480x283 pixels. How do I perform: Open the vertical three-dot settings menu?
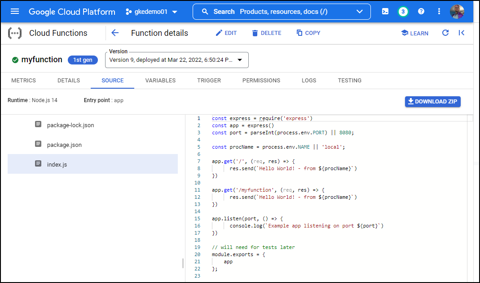click(439, 11)
